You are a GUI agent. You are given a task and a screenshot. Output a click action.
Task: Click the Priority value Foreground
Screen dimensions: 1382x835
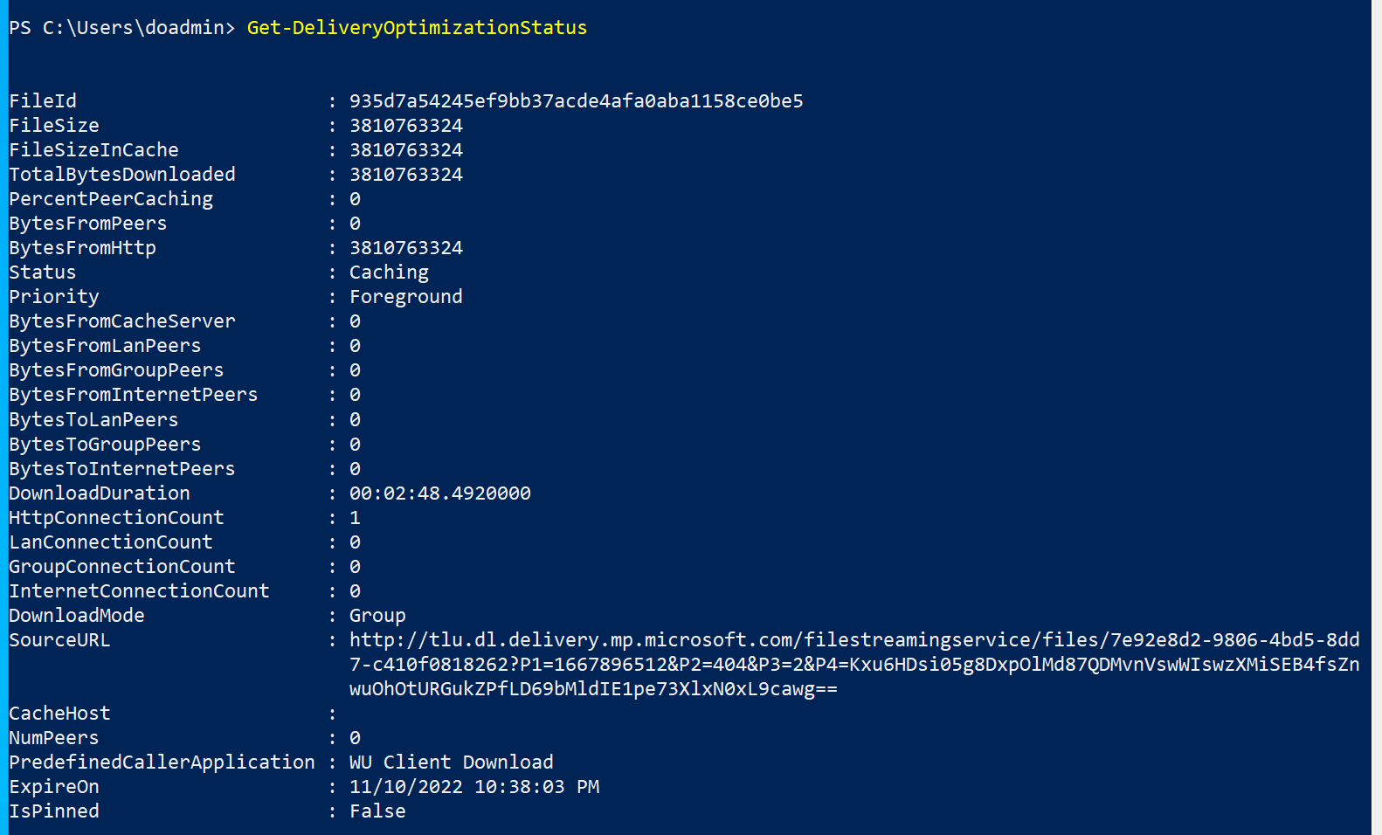405,297
